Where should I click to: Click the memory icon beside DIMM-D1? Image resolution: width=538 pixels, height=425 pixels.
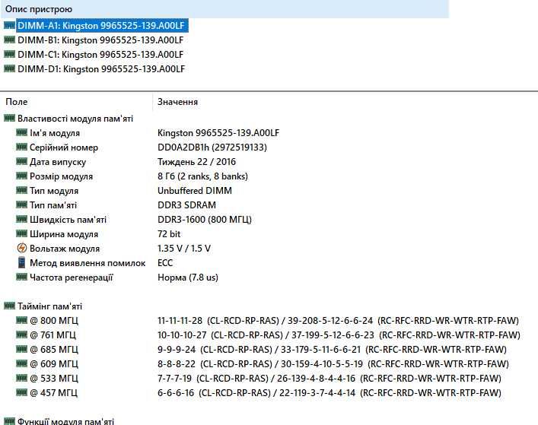click(10, 68)
